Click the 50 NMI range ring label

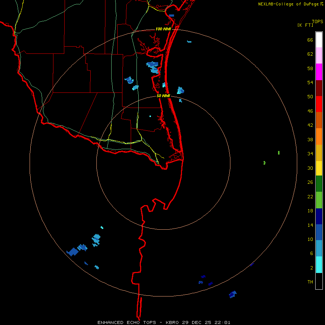pos(163,96)
